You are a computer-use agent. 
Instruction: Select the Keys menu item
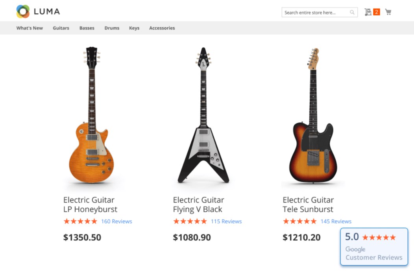point(134,28)
